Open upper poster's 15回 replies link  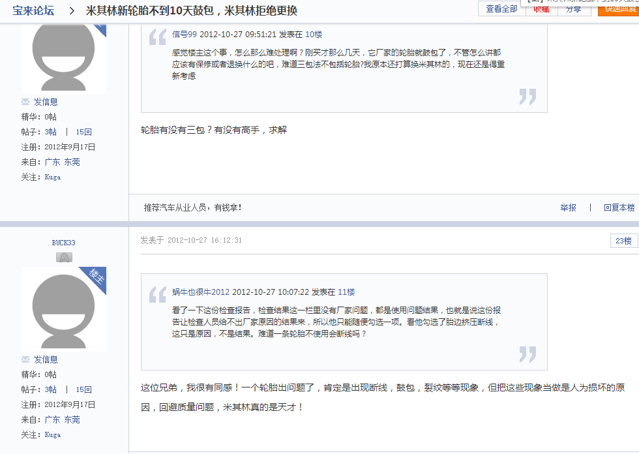(x=83, y=132)
